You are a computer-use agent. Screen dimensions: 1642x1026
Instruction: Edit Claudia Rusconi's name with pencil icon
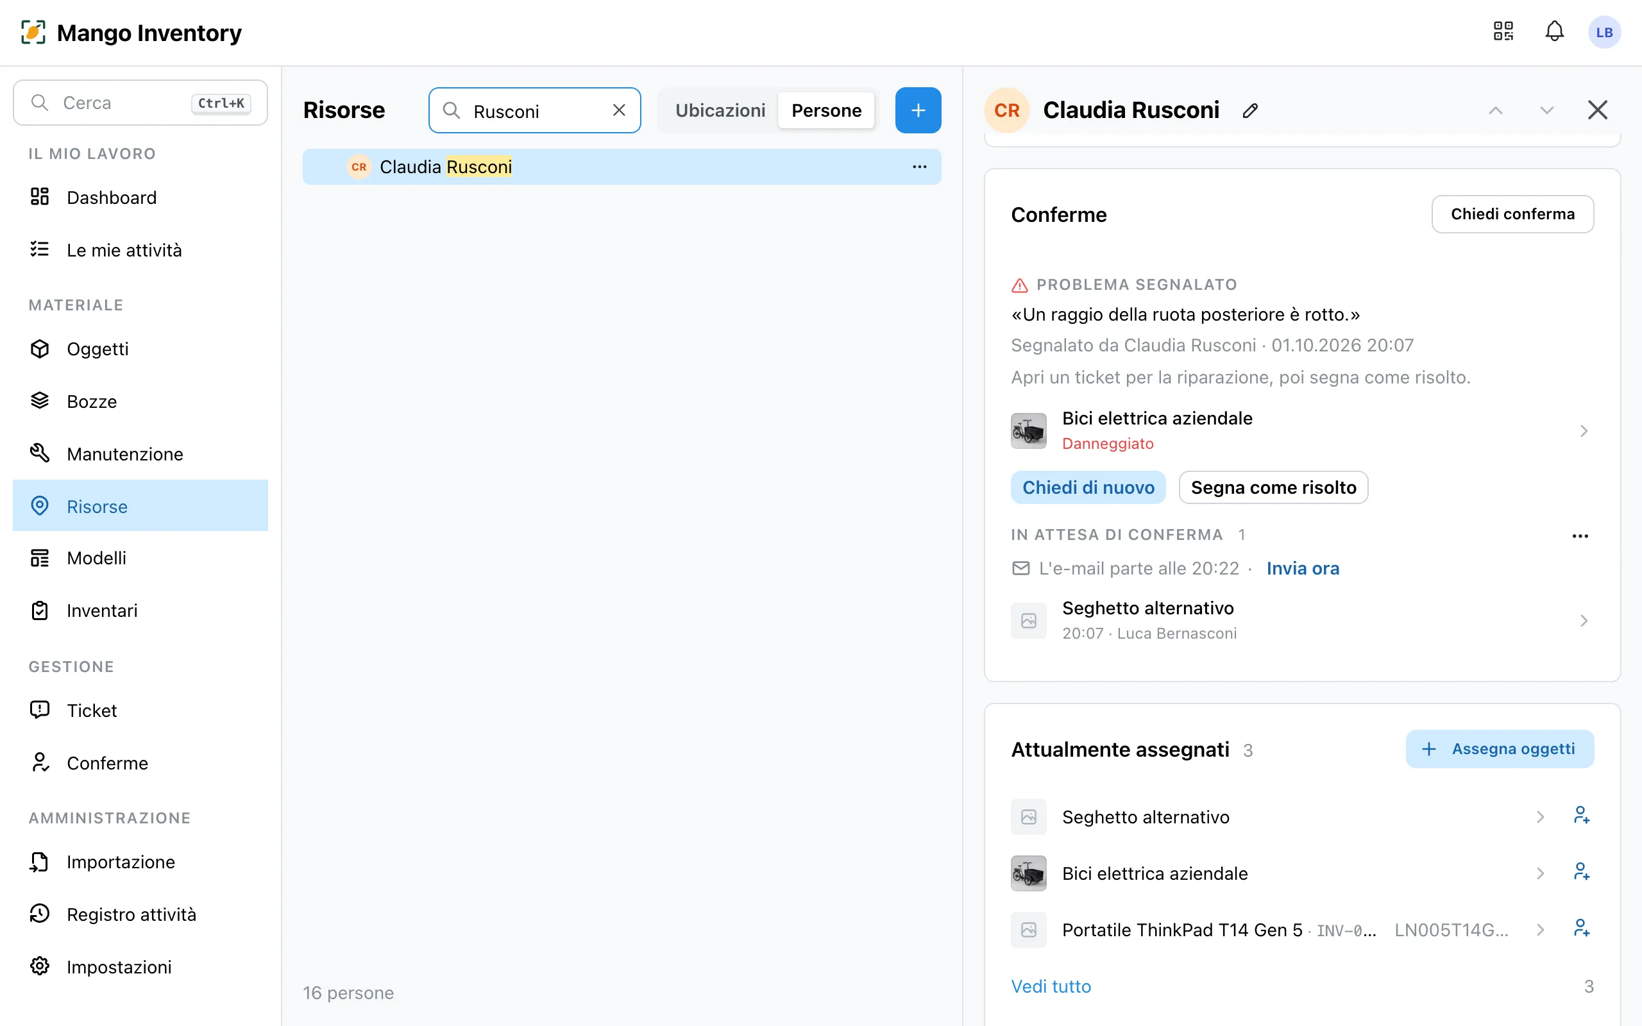pyautogui.click(x=1251, y=110)
